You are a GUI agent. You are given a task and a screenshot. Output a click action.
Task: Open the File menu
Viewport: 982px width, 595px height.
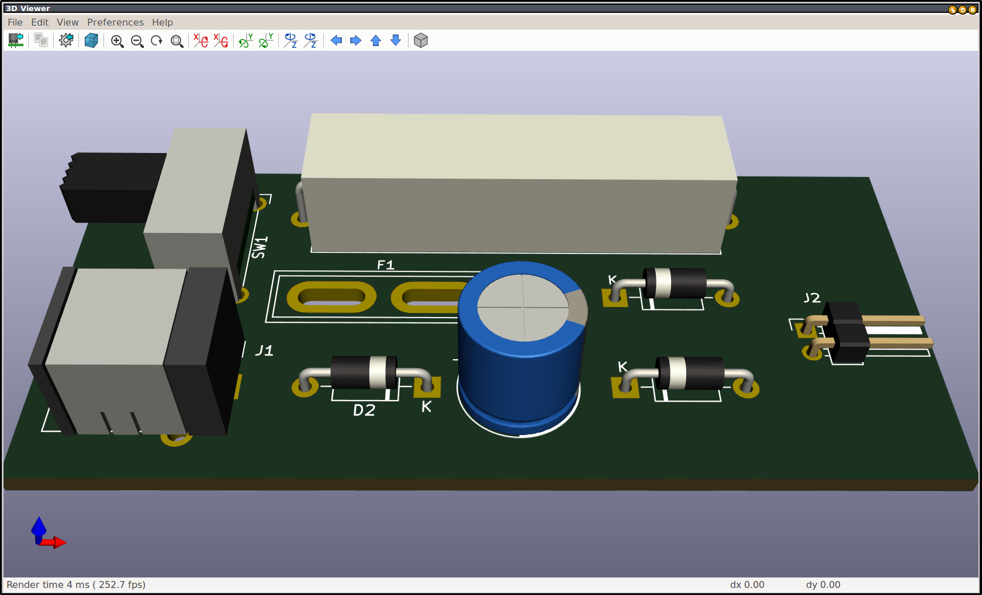click(x=15, y=22)
